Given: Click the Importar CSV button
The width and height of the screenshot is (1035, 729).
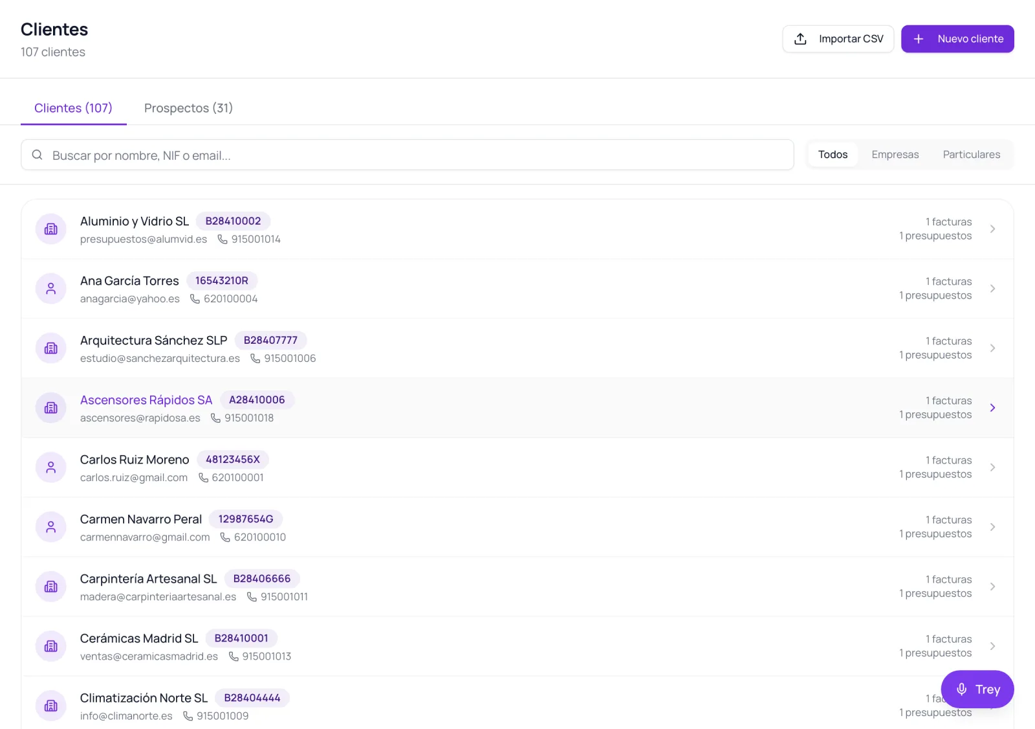Looking at the screenshot, I should [x=838, y=39].
